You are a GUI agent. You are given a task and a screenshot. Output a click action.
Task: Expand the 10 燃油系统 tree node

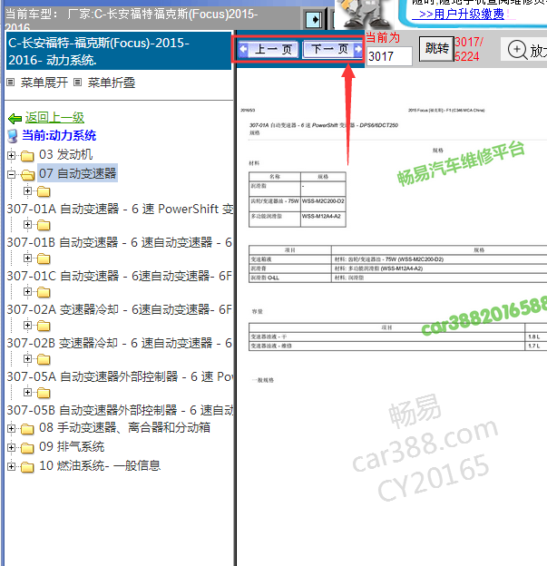coord(11,467)
